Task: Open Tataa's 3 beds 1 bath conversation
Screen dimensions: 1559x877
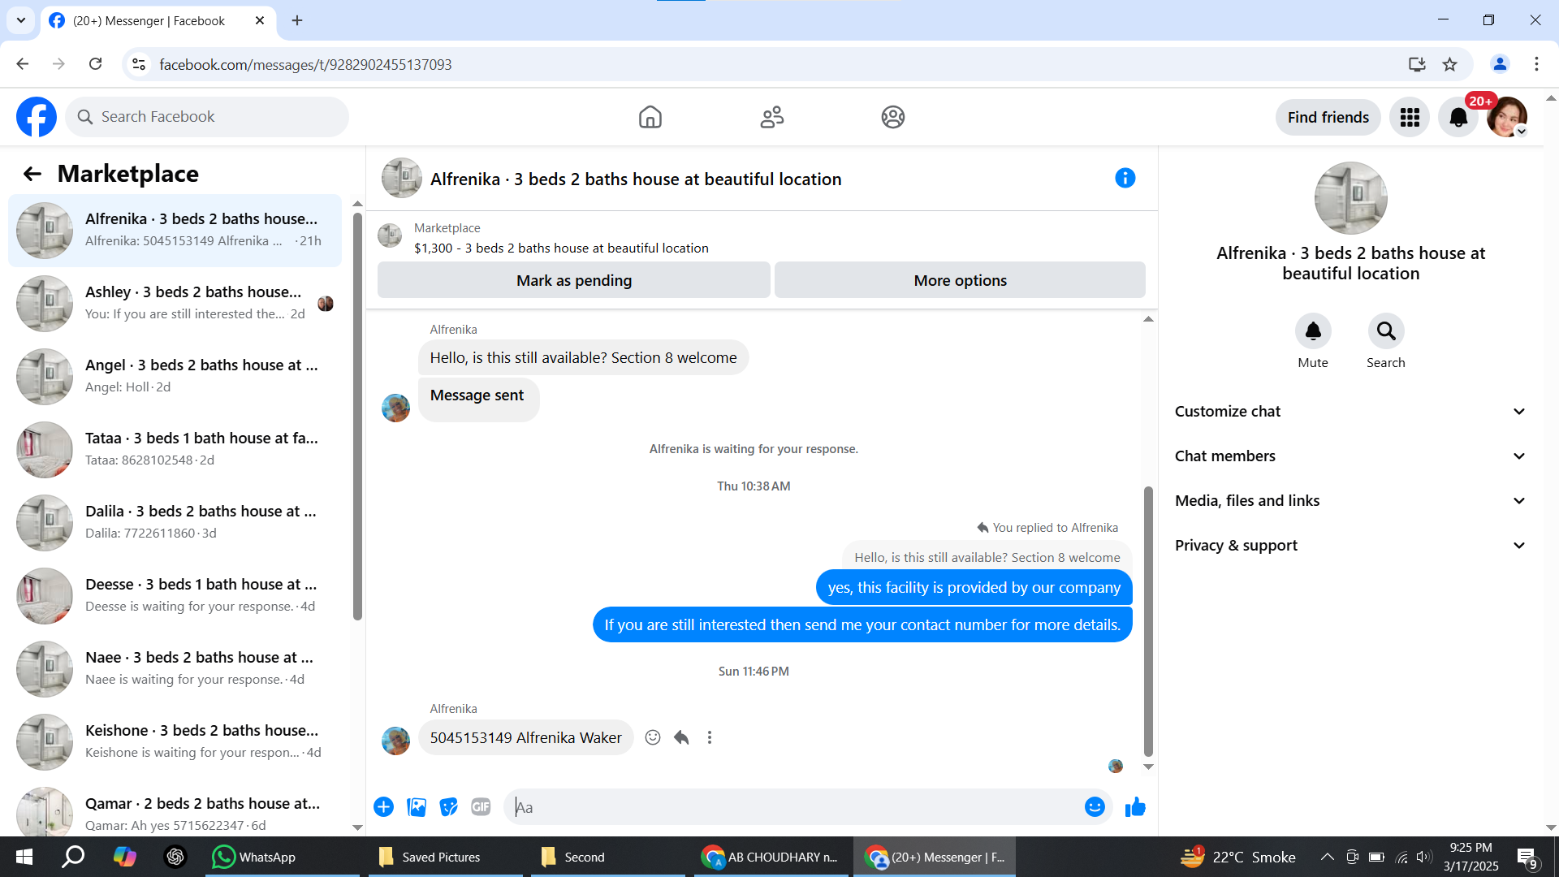Action: (175, 450)
